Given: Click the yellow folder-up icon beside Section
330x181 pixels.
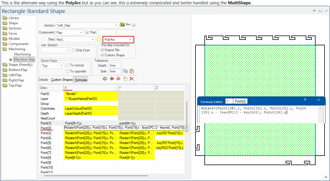Looking at the screenshot, I should coord(122,25).
